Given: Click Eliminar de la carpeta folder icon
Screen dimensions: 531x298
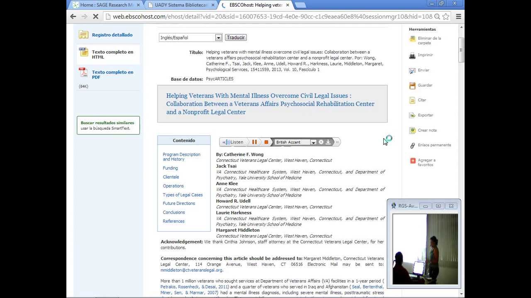Looking at the screenshot, I should (x=412, y=39).
